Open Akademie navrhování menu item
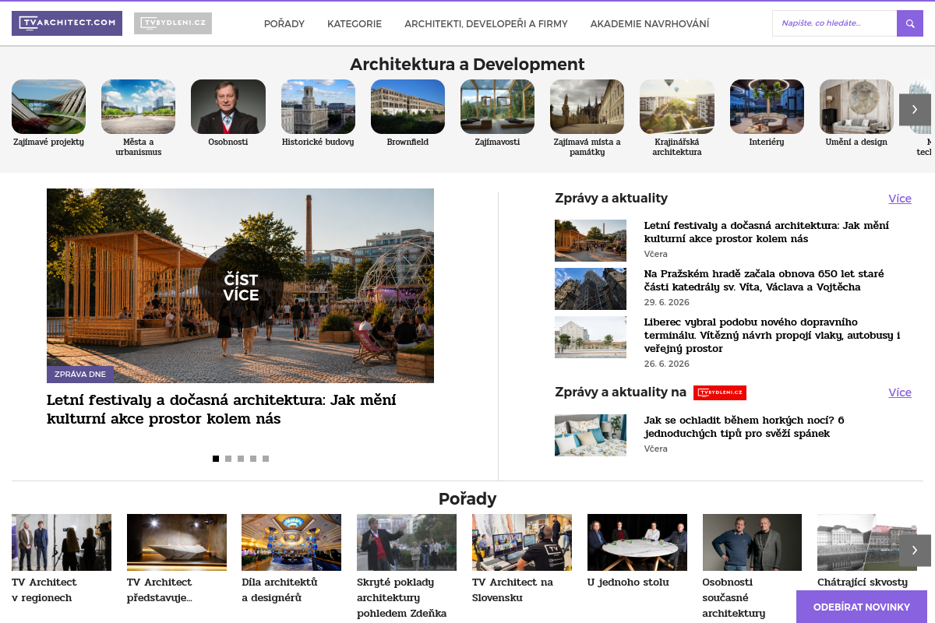The width and height of the screenshot is (935, 623). 650,23
